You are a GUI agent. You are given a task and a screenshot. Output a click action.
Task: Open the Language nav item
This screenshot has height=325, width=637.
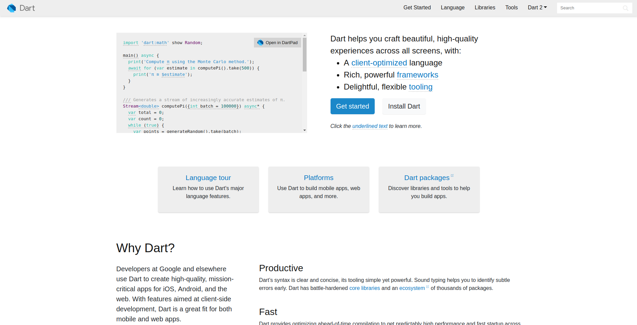[x=452, y=7]
